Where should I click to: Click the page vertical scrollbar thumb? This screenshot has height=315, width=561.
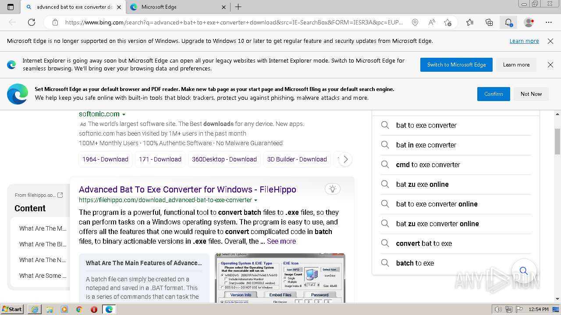557,141
